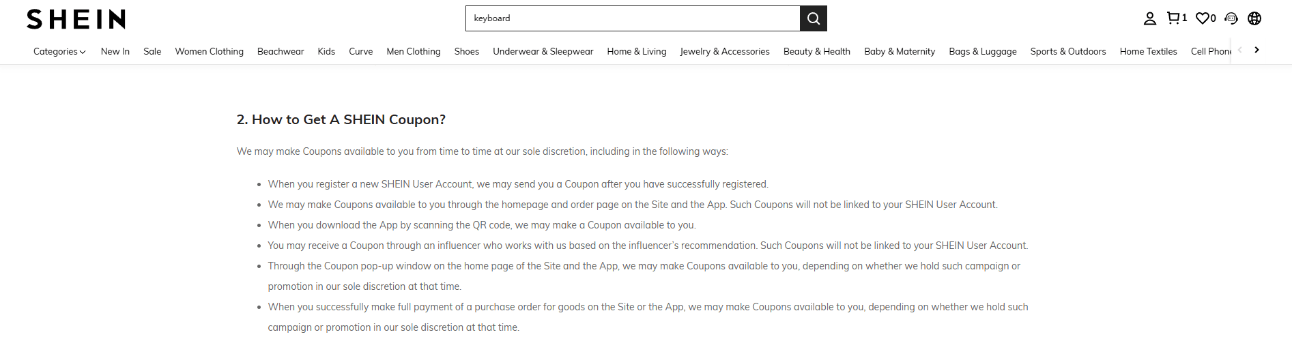Click the keyboard search input field
Screen dimensions: 1292x341
633,18
